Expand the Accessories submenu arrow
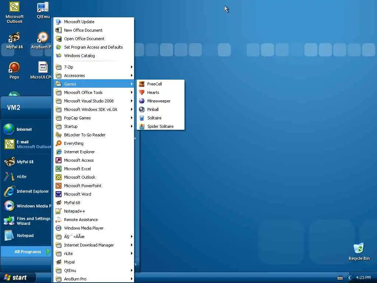Viewport: 377px width, 283px height. coord(131,76)
